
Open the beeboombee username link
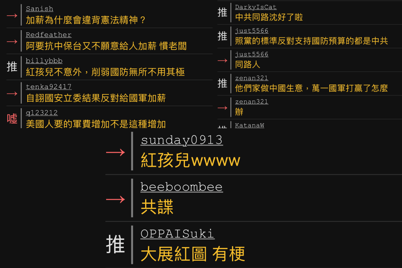coord(182,187)
